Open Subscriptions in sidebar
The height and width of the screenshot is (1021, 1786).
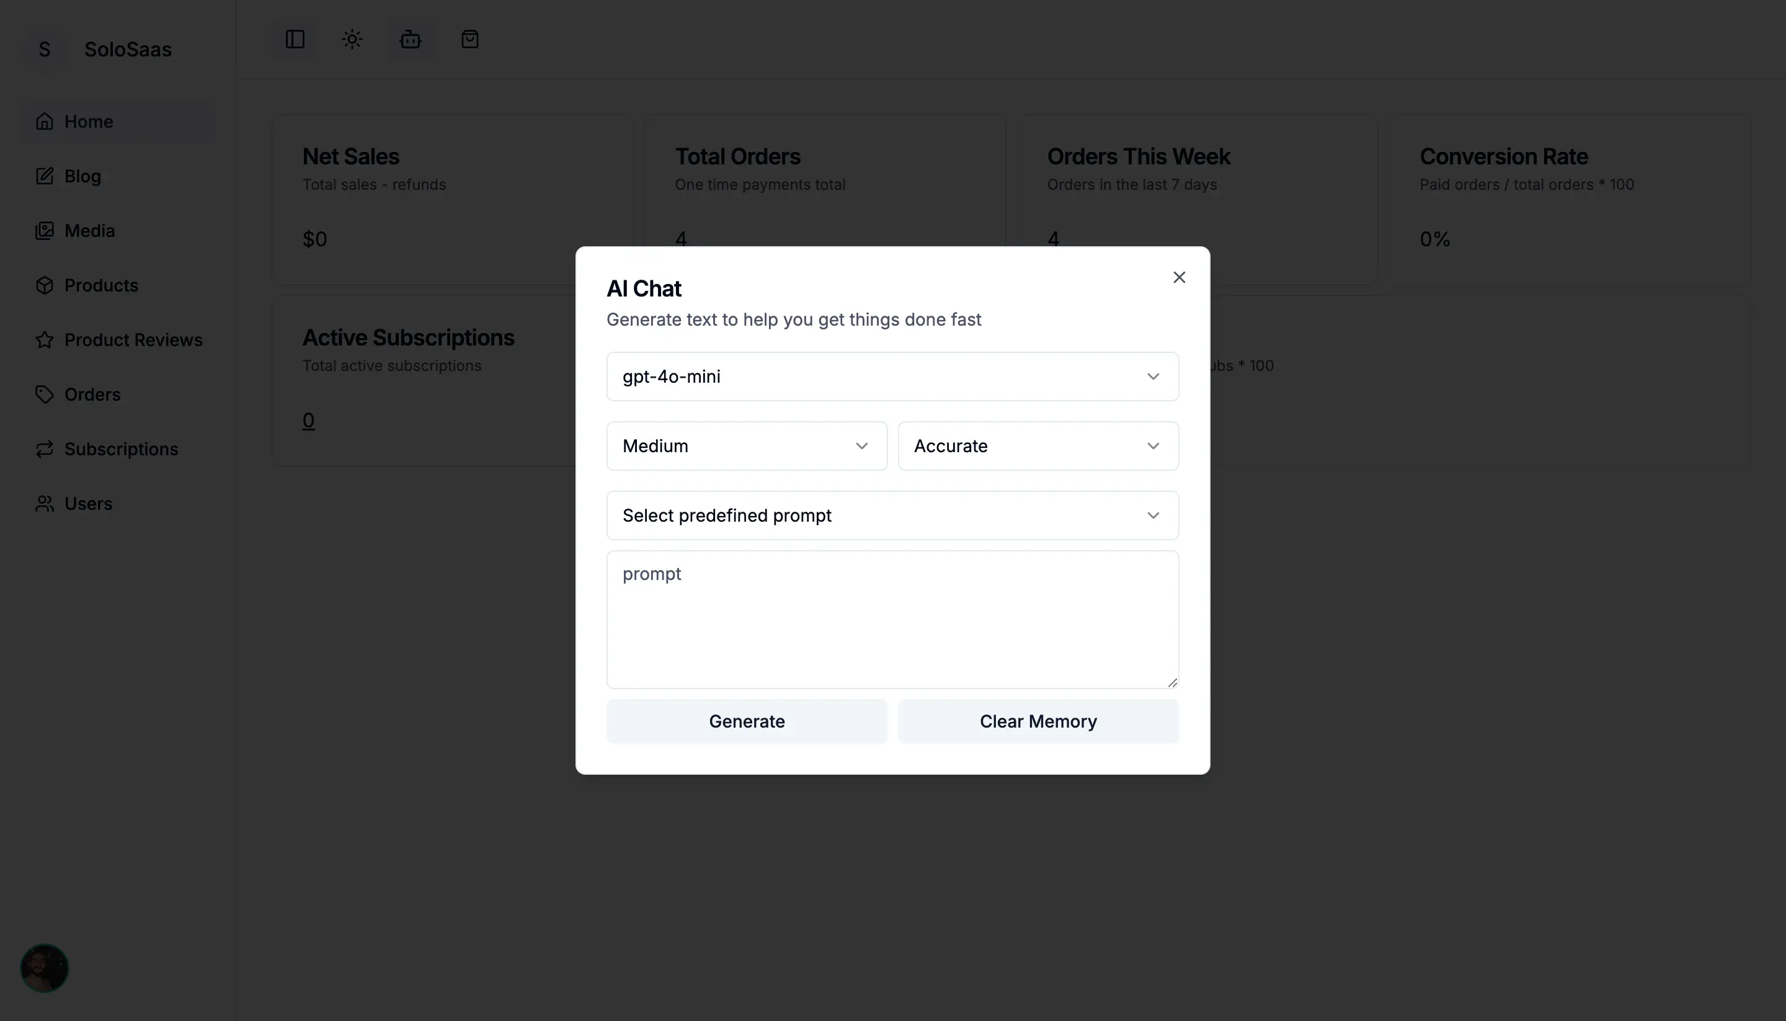tap(118, 450)
